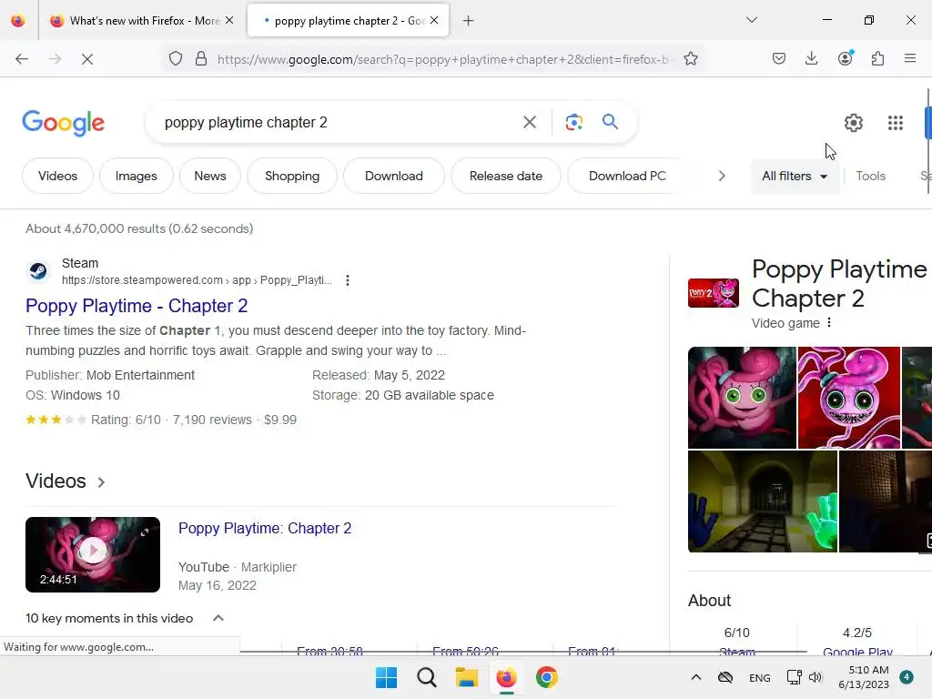
Task: Open the smiling Mommy Long Legs image
Action: coord(742,398)
